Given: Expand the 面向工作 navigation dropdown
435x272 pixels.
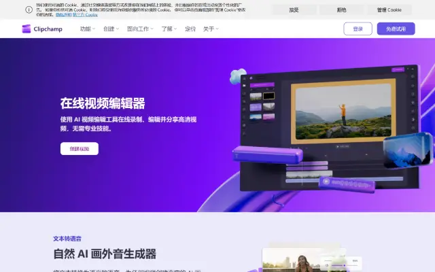Looking at the screenshot, I should pos(140,29).
